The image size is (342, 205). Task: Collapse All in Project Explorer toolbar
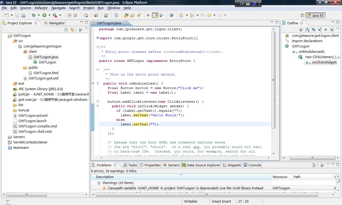[66, 30]
